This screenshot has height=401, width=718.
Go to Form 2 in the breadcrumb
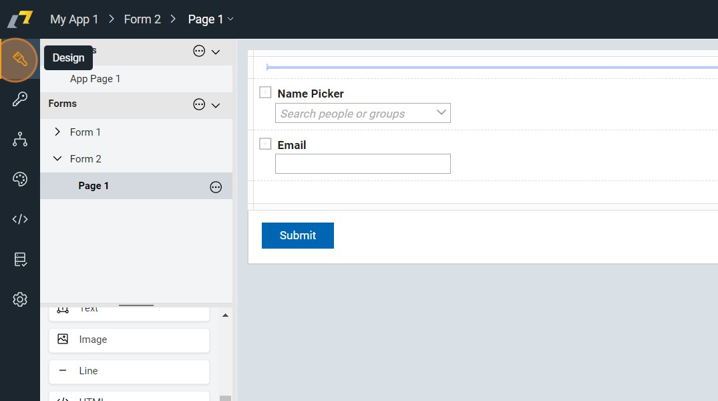(x=142, y=19)
